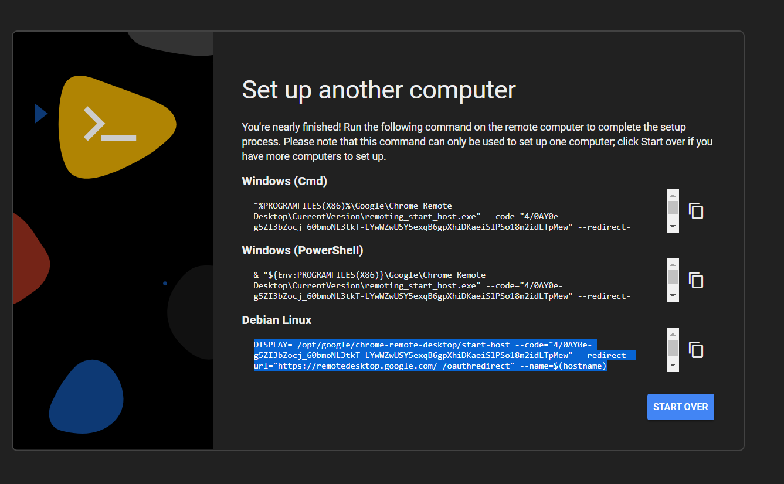The width and height of the screenshot is (784, 484).
Task: Click the "Debian Linux" section label
Action: tap(276, 320)
